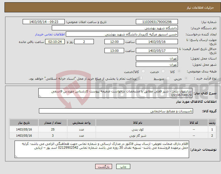Click the ردیف column header

coord(212,123)
